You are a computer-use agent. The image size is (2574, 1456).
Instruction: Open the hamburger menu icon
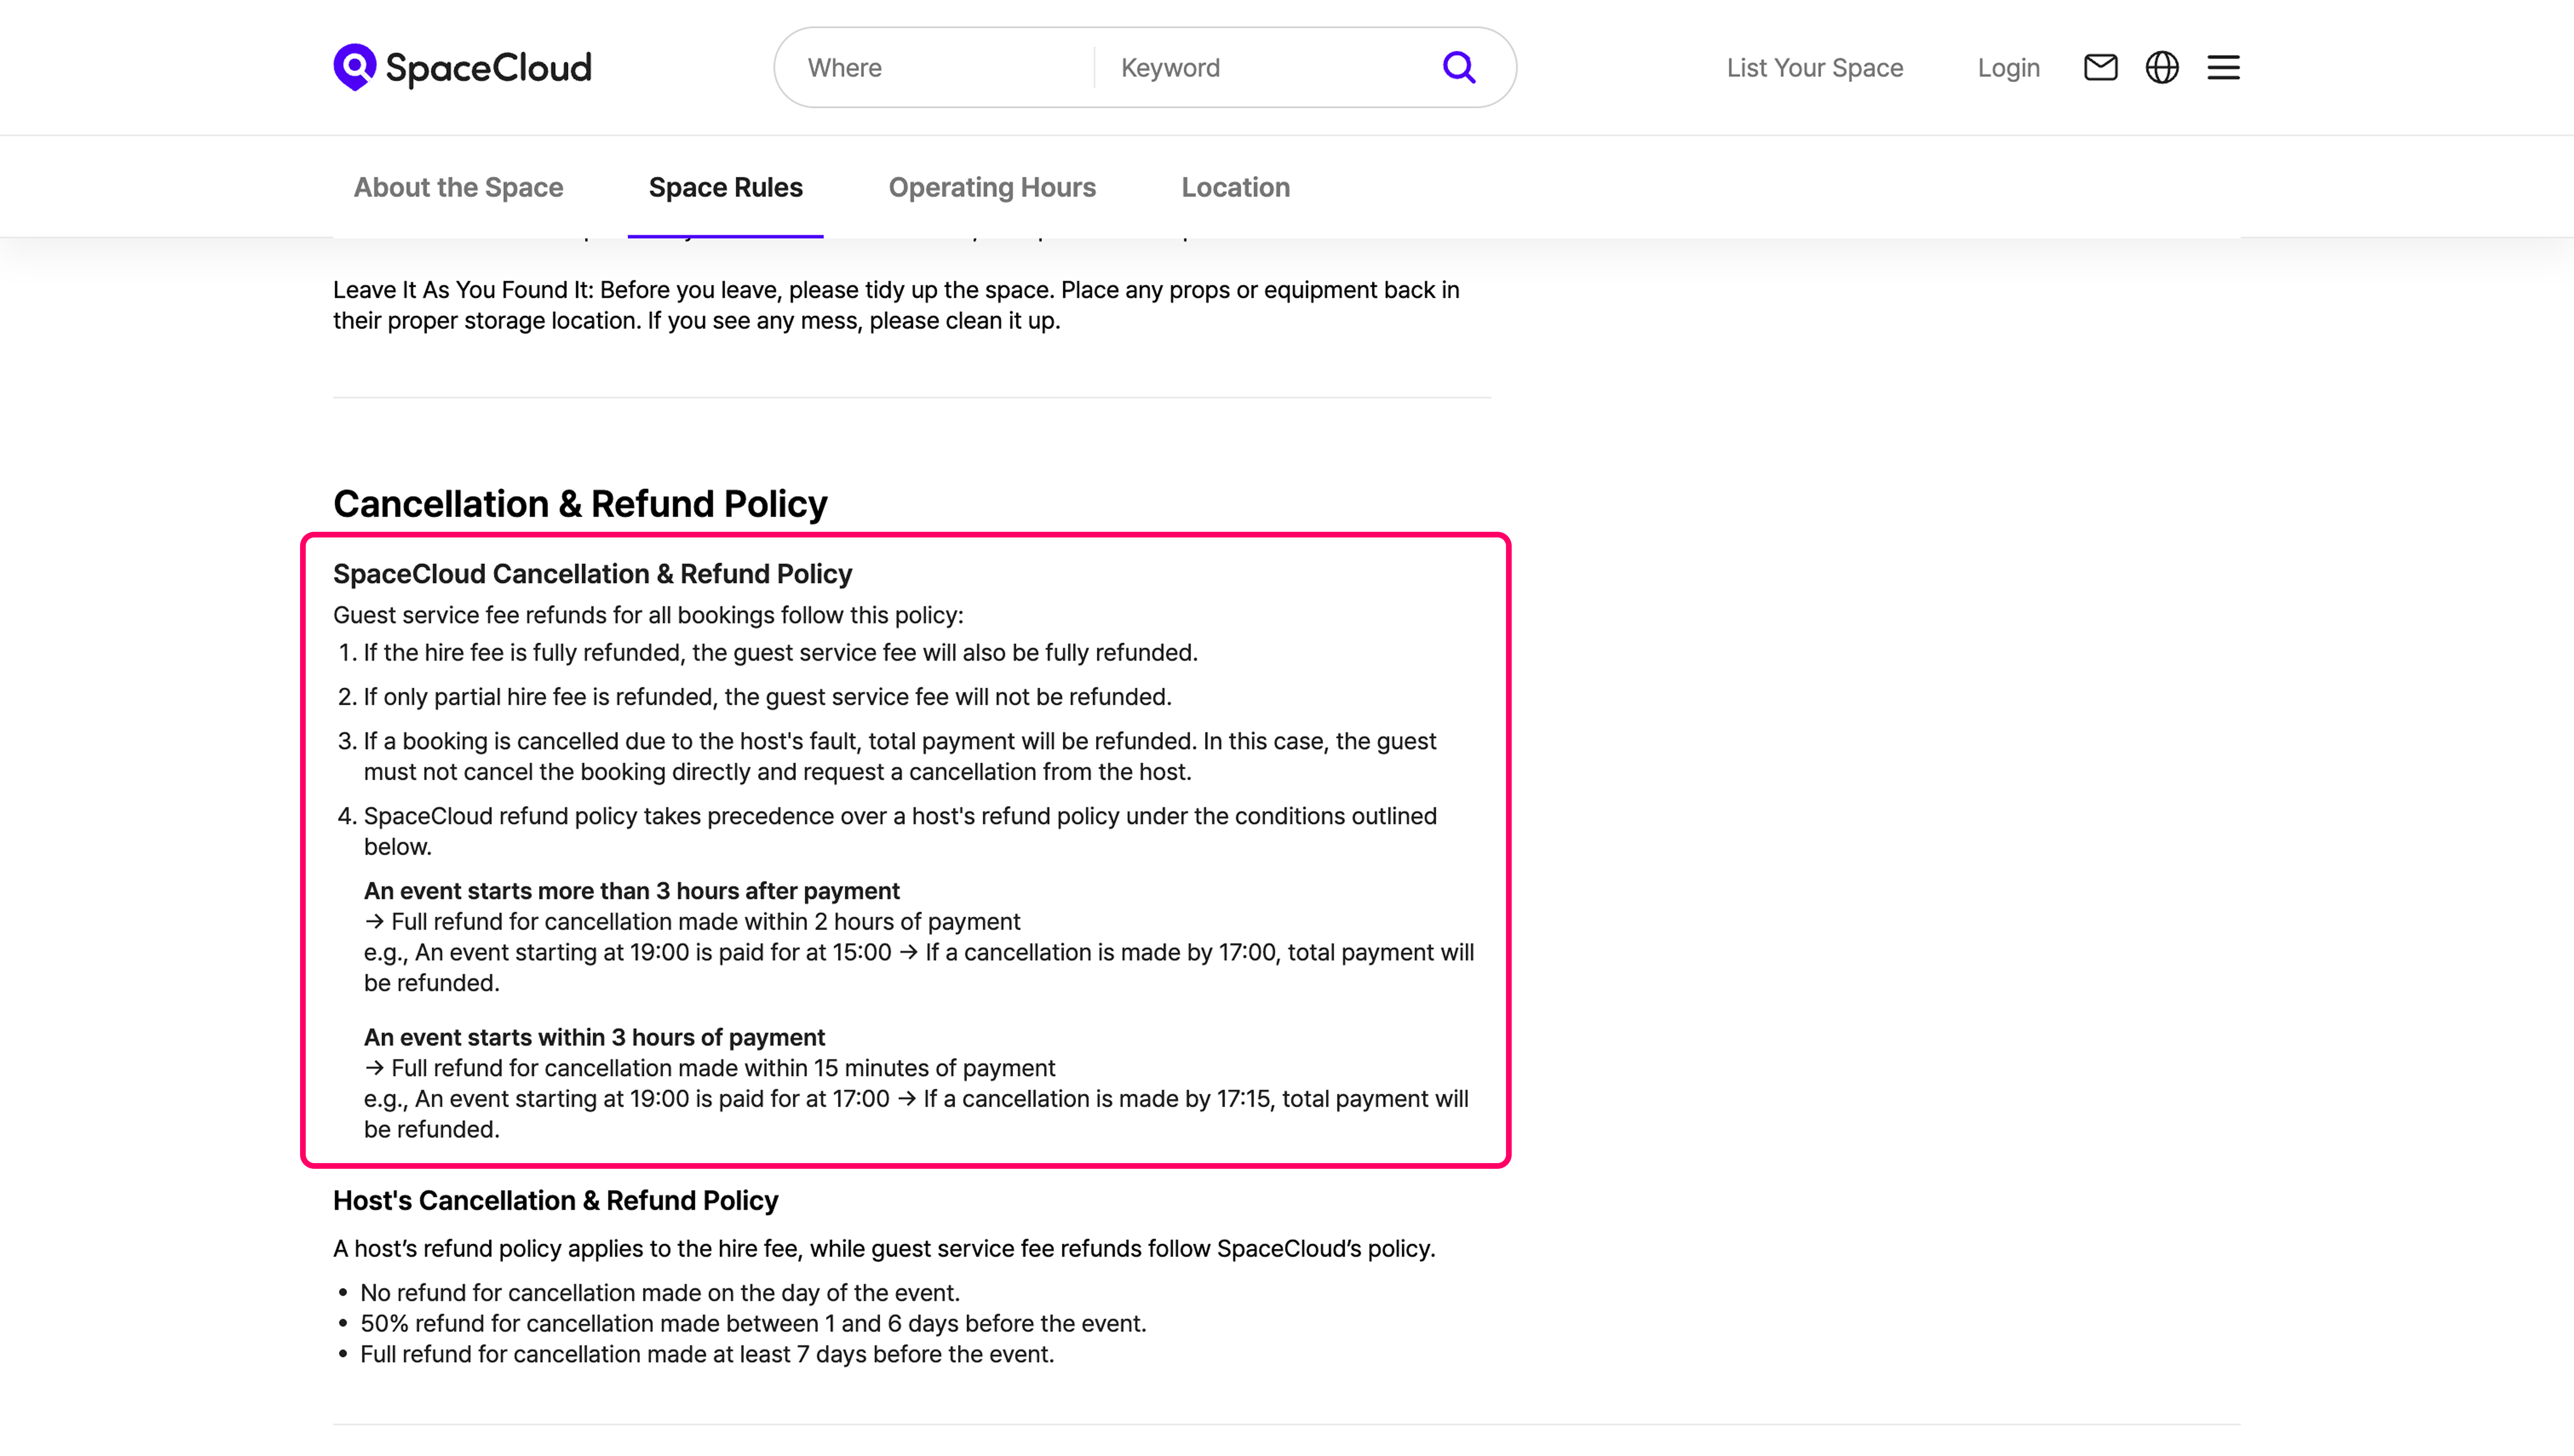click(2223, 67)
